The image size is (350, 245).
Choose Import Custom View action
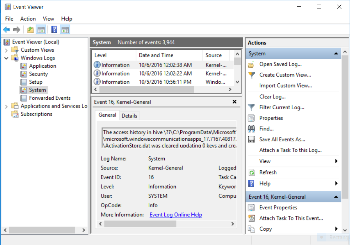286,85
